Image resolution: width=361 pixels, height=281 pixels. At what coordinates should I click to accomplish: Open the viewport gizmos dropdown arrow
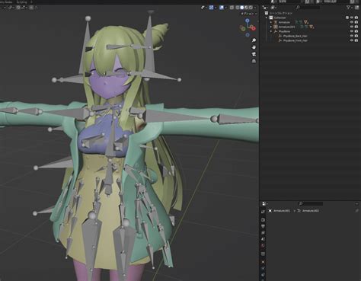[216, 8]
